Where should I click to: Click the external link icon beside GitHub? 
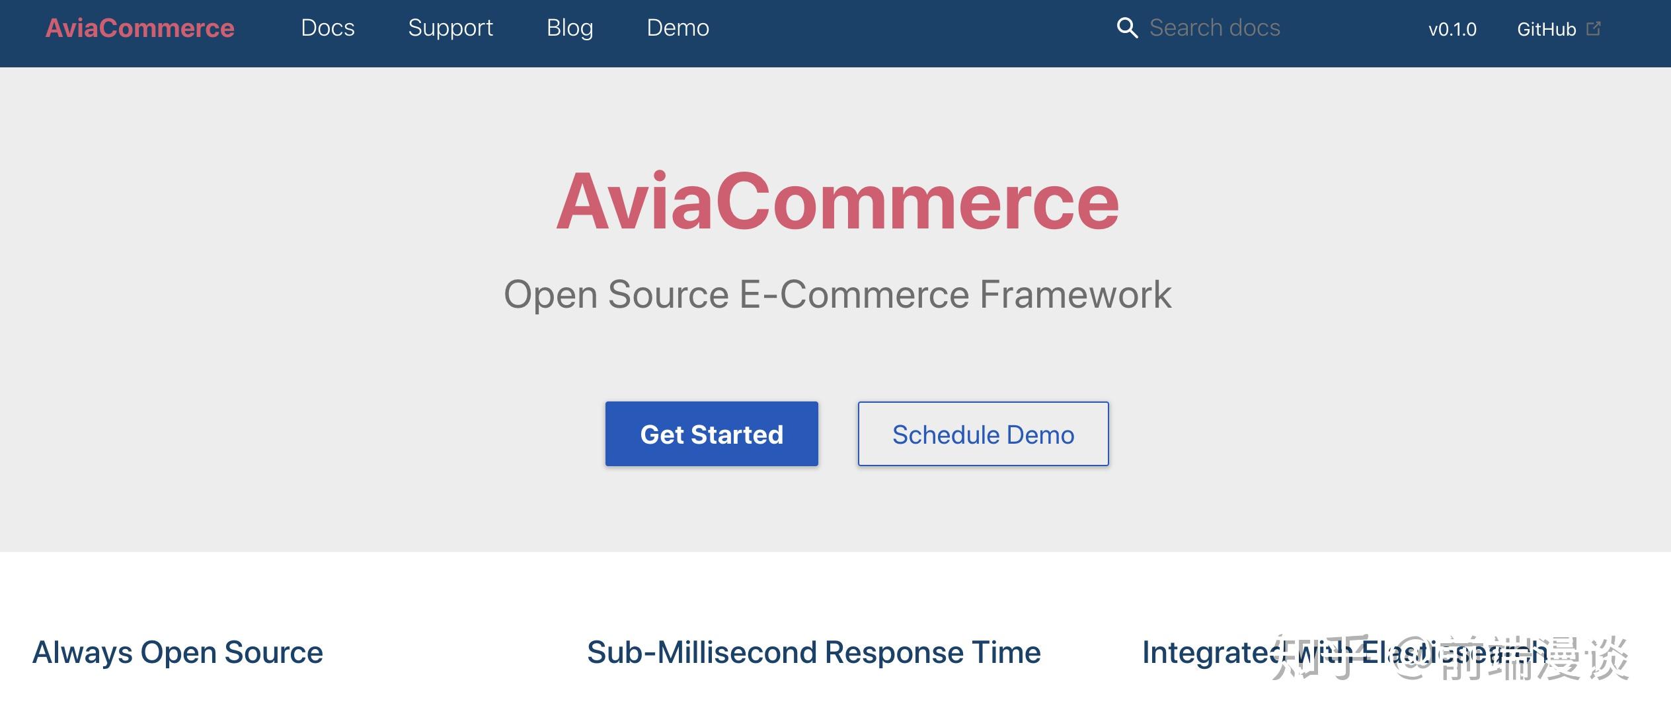(1594, 28)
